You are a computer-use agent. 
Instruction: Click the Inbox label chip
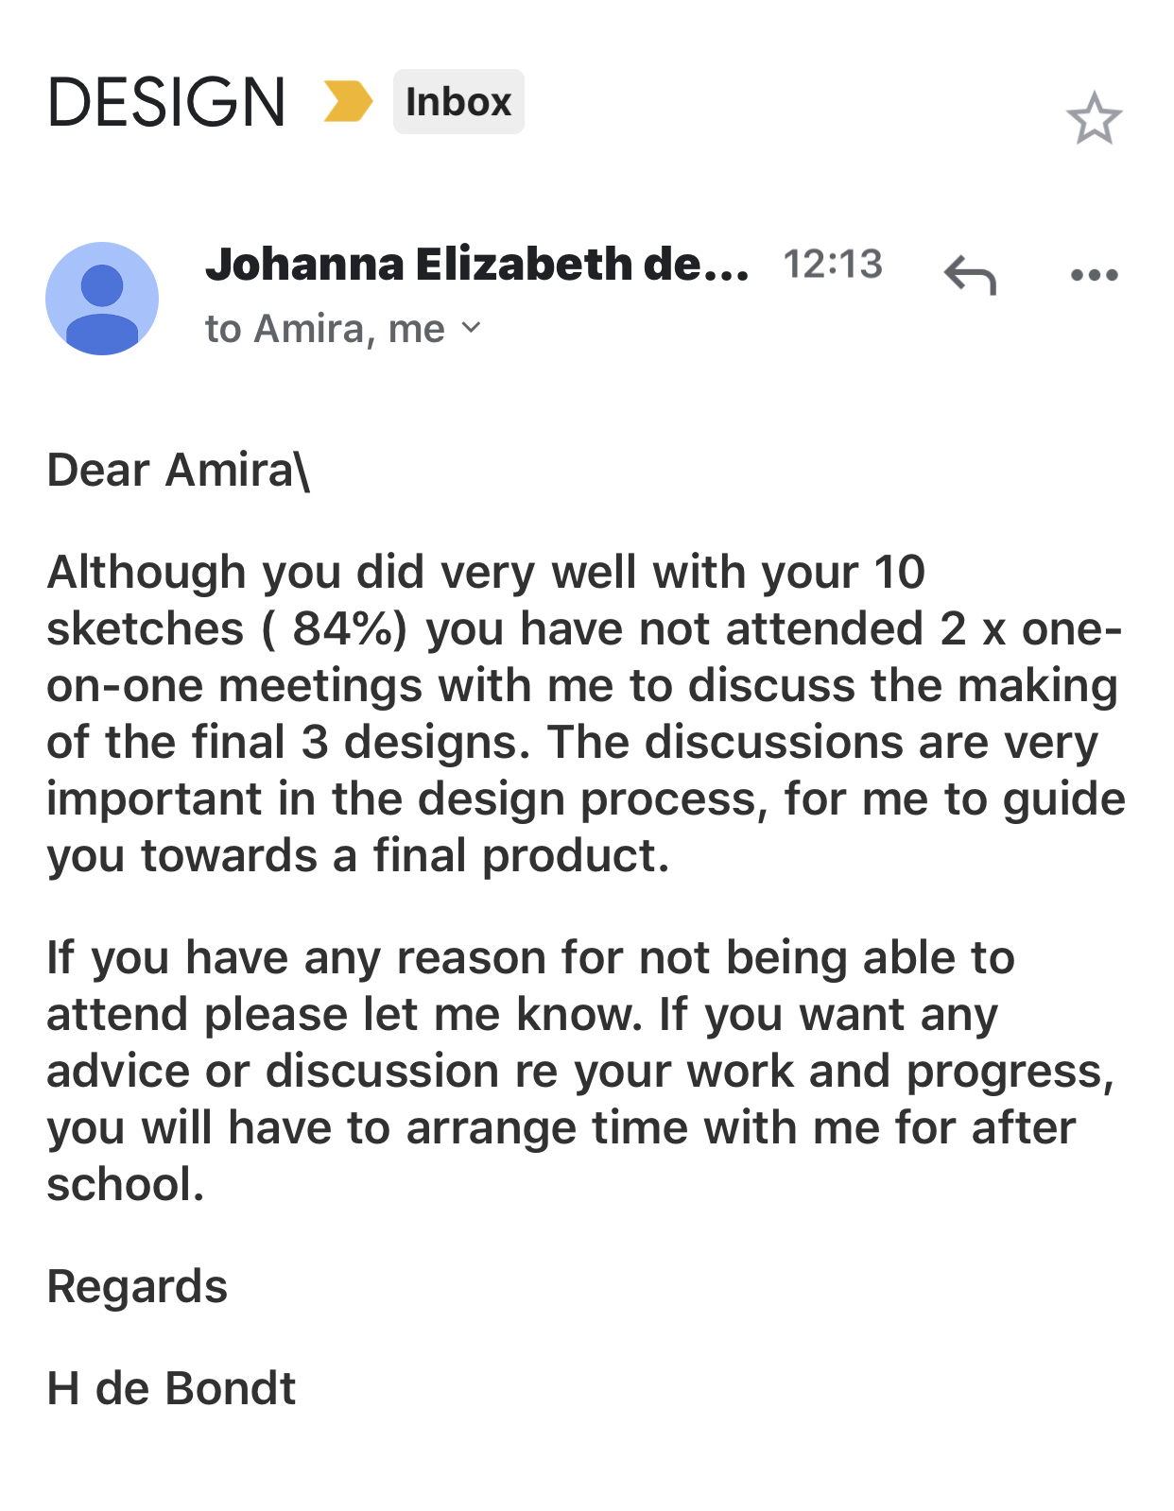(x=458, y=102)
